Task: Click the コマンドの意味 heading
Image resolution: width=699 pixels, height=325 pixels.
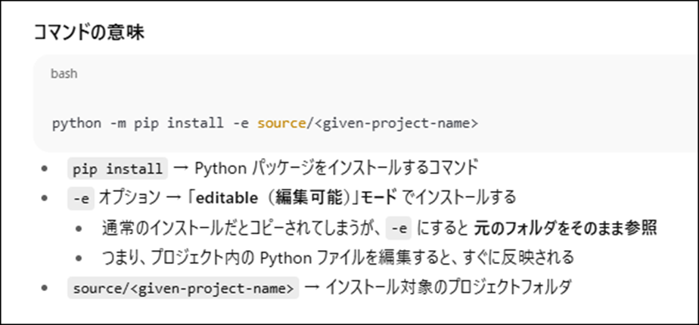Action: tap(89, 33)
